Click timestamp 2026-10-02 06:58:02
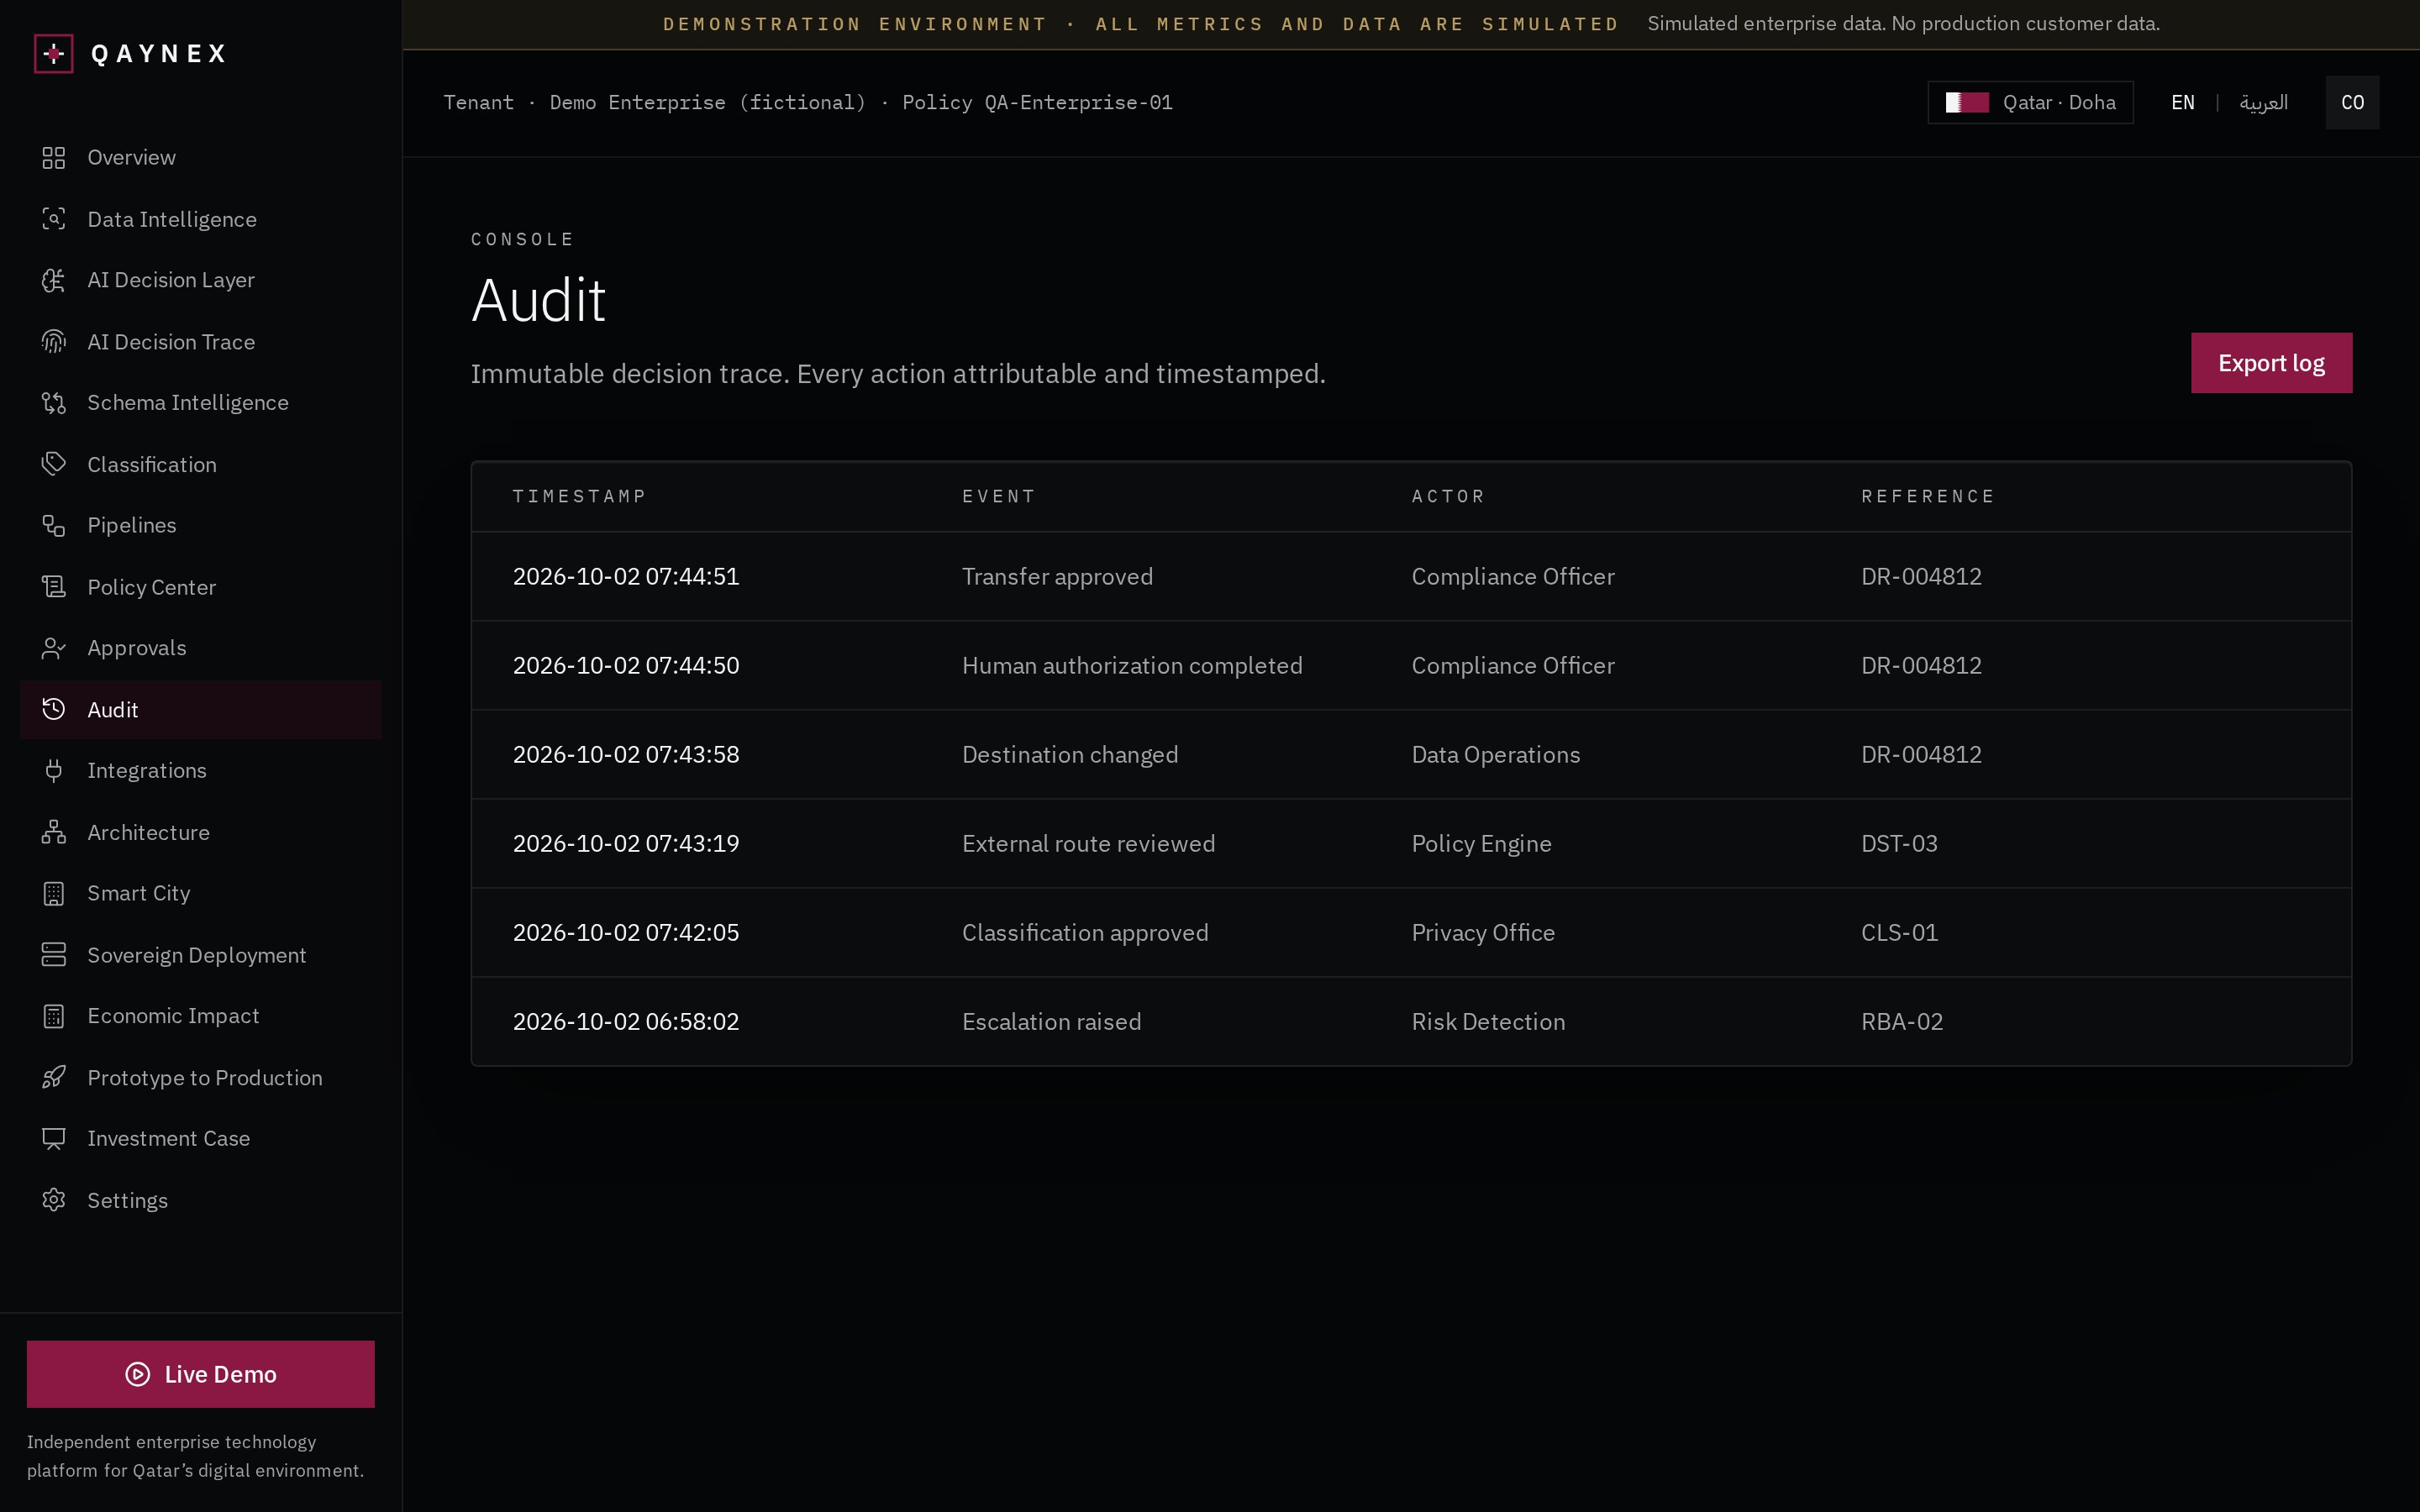This screenshot has height=1512, width=2420. (x=626, y=1022)
